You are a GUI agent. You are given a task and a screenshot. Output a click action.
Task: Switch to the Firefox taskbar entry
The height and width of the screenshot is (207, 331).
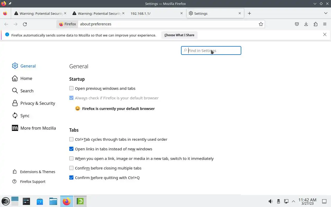coord(67,201)
